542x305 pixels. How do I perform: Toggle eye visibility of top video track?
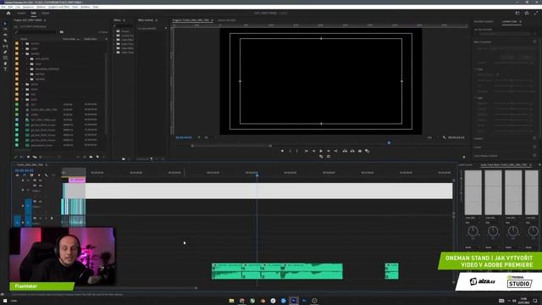[41, 180]
